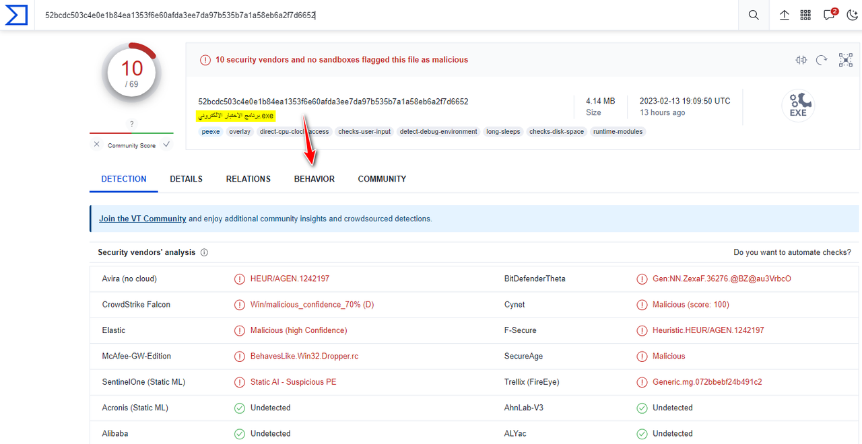Click the green check in the ALYac row
This screenshot has height=444, width=862.
[x=641, y=434]
